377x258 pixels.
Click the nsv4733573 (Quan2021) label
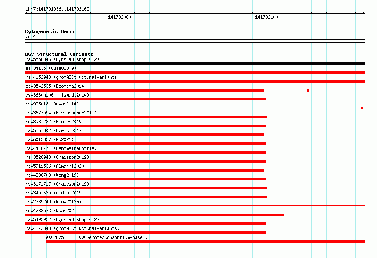(52, 211)
